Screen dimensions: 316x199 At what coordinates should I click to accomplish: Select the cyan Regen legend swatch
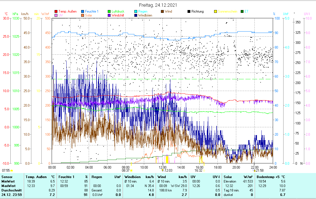click(x=136, y=12)
